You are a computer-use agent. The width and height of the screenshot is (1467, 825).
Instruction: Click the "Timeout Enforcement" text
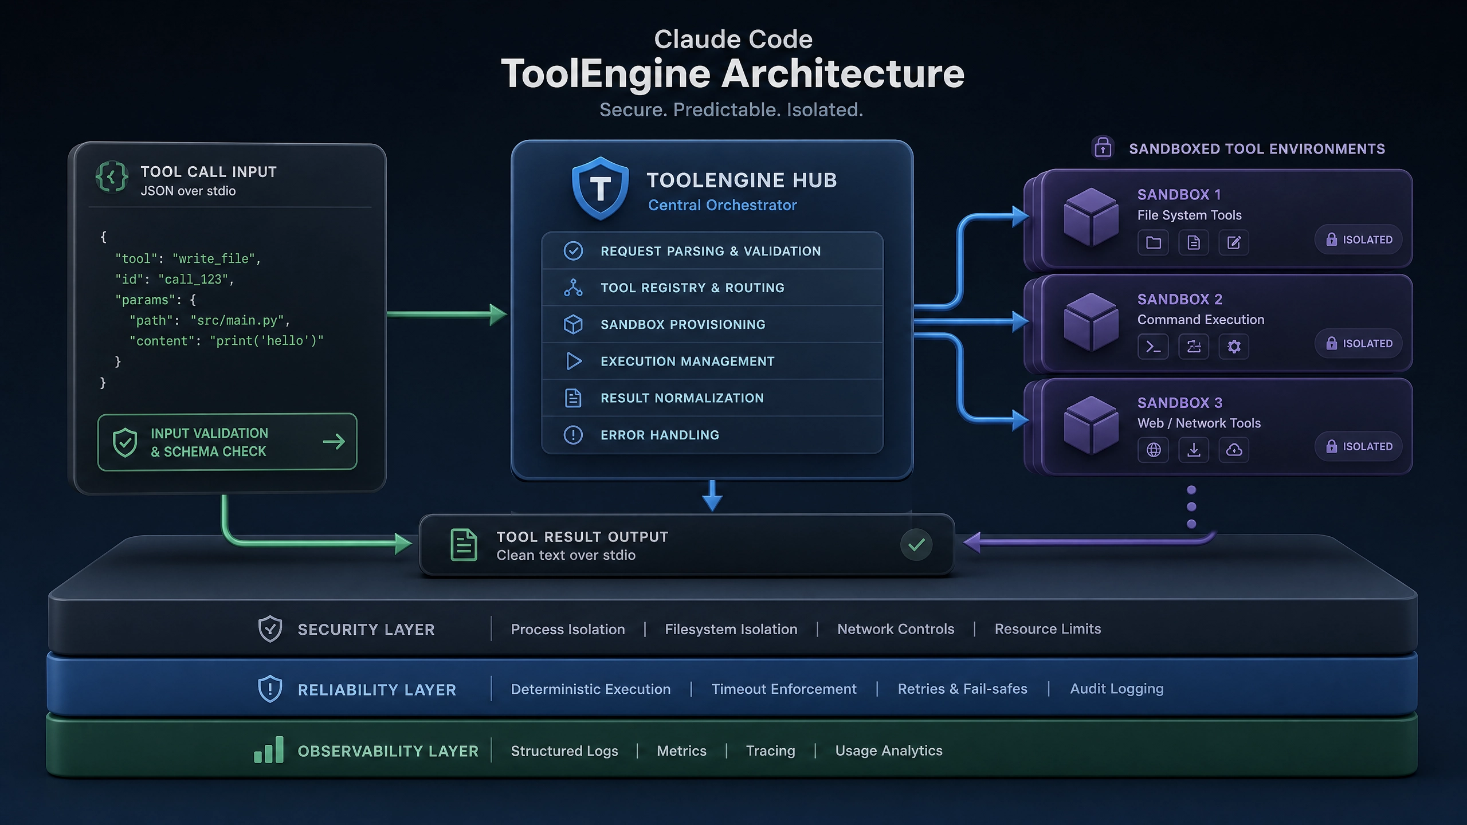[x=784, y=689]
